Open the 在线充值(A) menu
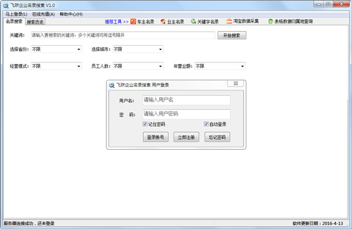352x229 pixels. pos(43,14)
